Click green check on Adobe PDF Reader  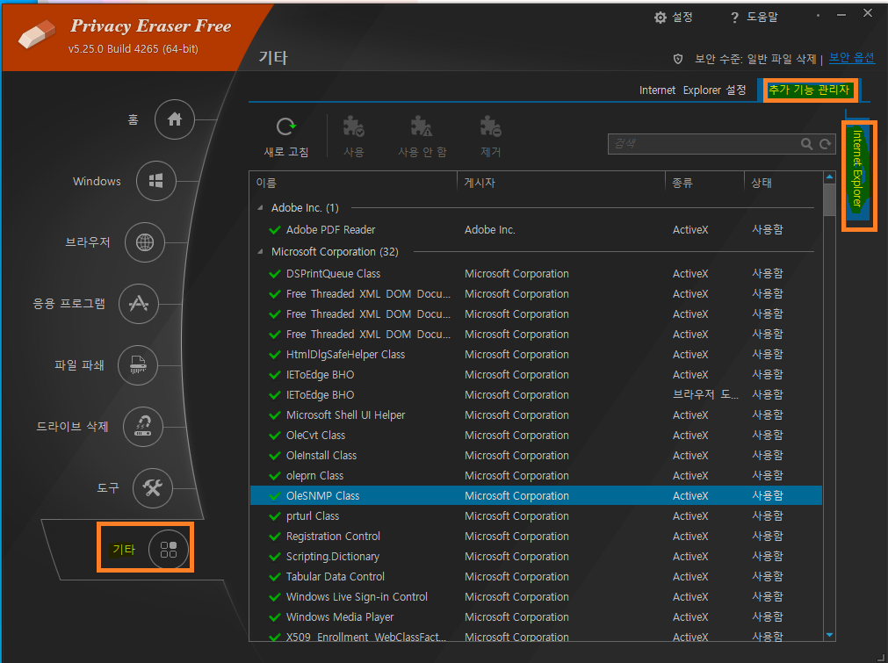pos(275,230)
